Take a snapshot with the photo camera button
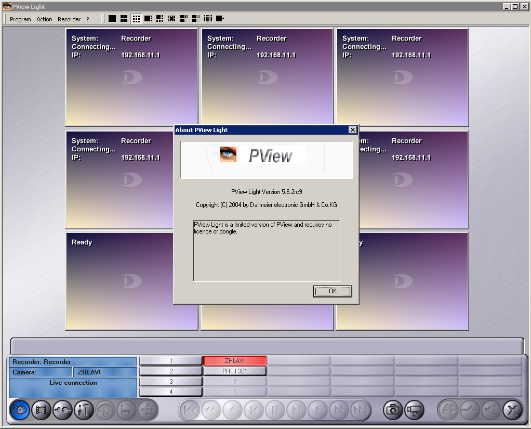 [x=393, y=410]
